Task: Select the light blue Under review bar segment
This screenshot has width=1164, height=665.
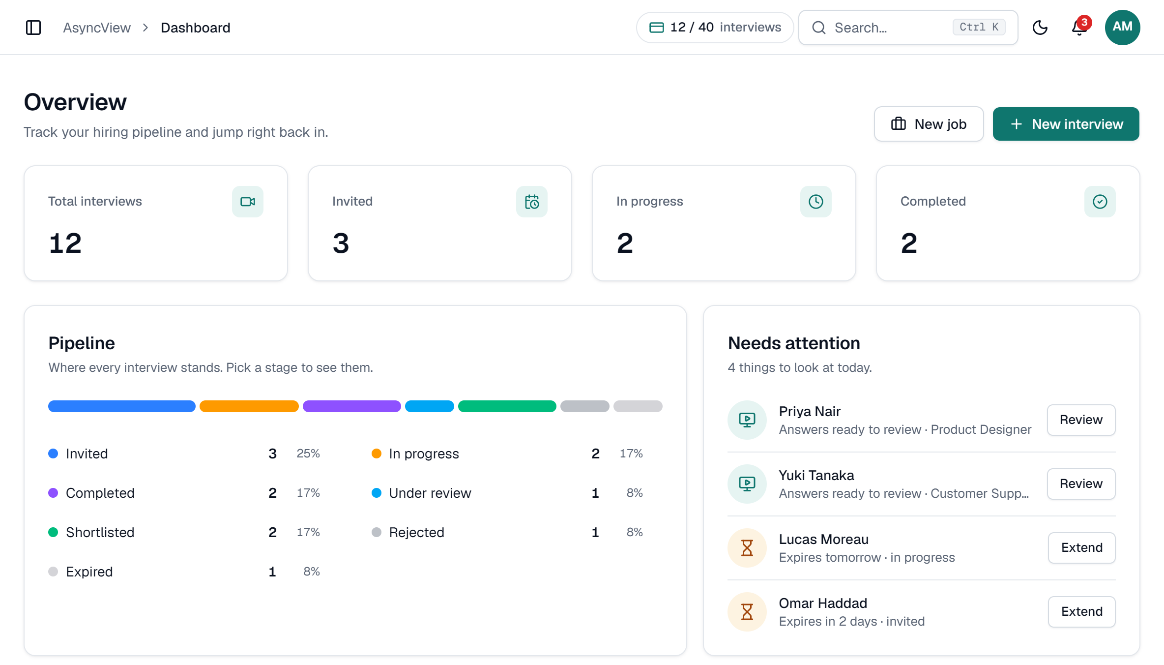Action: coord(430,406)
